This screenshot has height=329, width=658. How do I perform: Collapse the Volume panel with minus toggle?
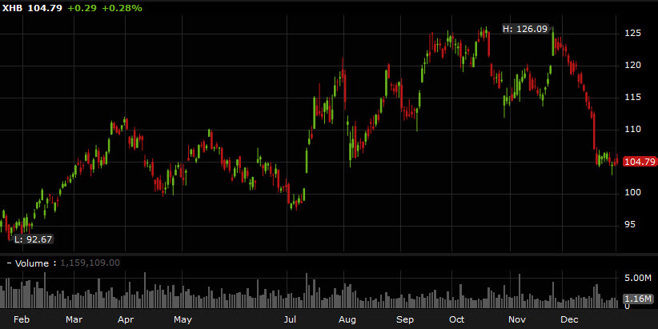(x=9, y=263)
